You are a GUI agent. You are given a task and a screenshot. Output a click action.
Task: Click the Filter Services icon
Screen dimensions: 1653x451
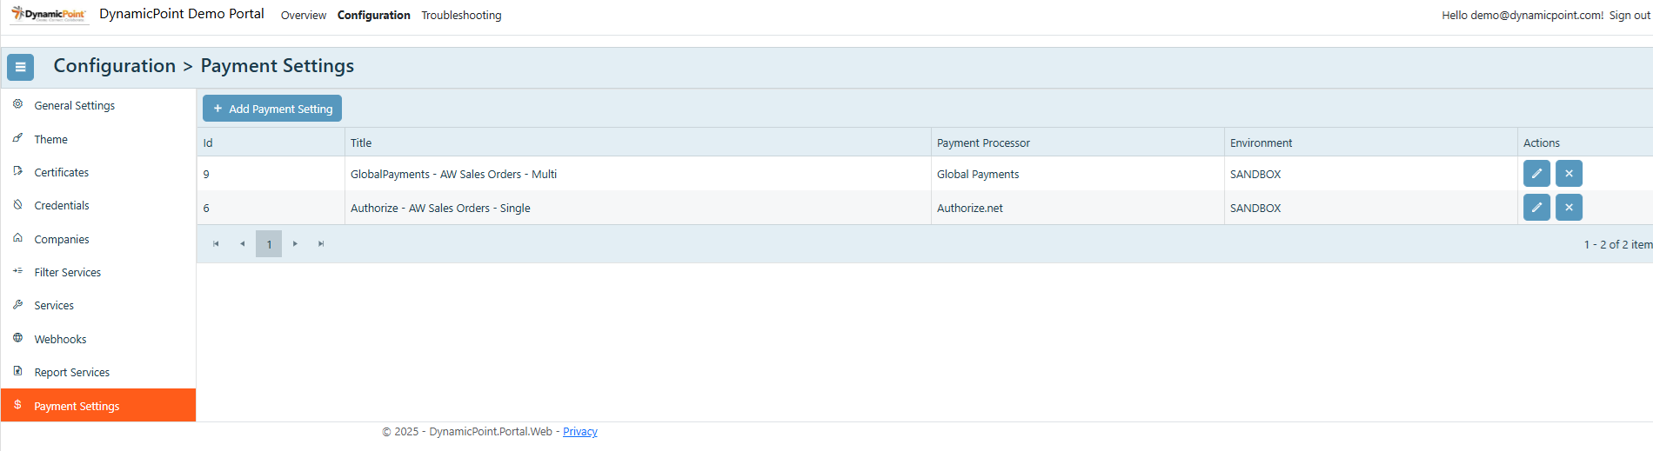click(17, 271)
